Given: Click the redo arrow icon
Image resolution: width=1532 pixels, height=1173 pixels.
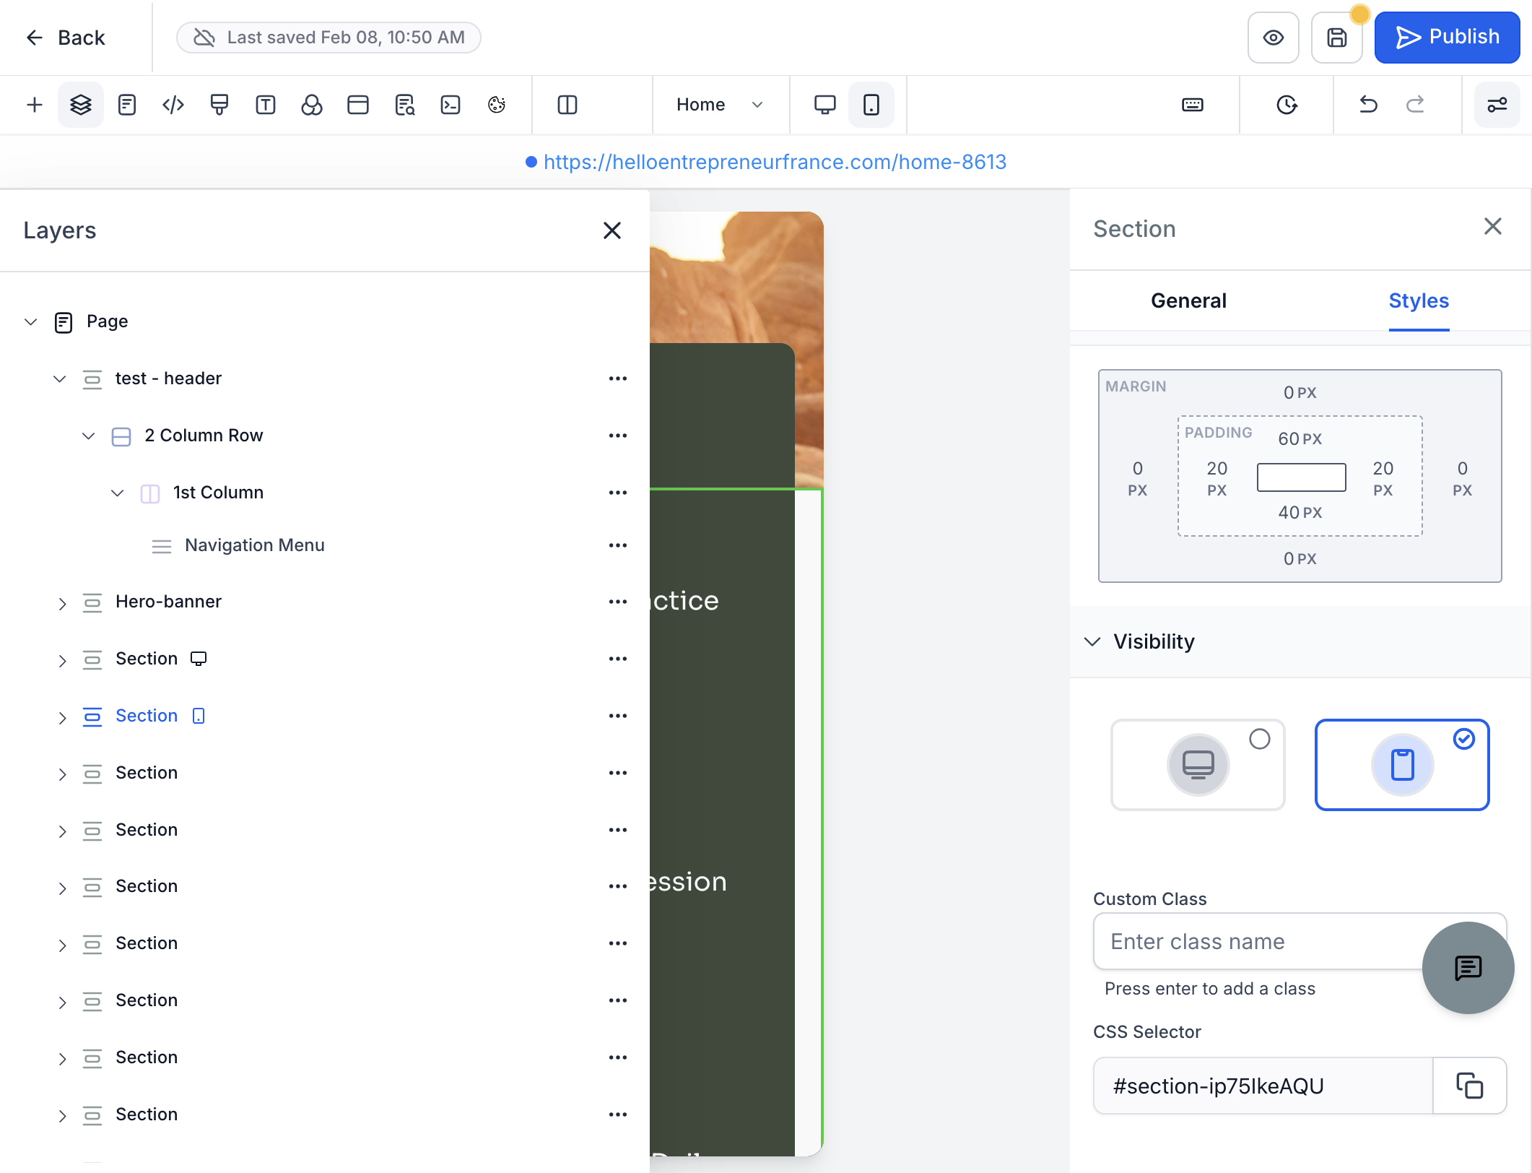Looking at the screenshot, I should click(x=1415, y=105).
